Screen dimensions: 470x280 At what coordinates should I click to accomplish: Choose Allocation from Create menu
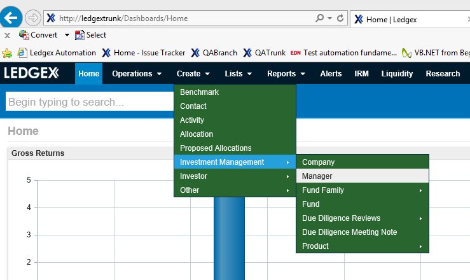pyautogui.click(x=235, y=134)
